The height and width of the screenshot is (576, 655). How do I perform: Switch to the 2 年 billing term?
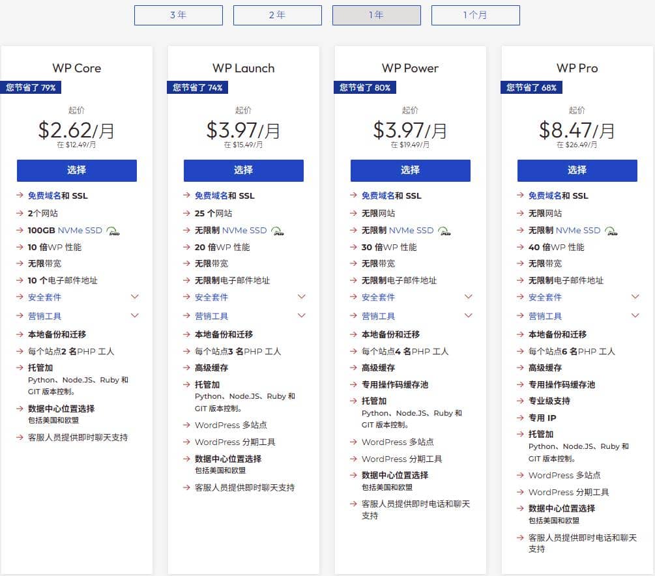[x=277, y=14]
